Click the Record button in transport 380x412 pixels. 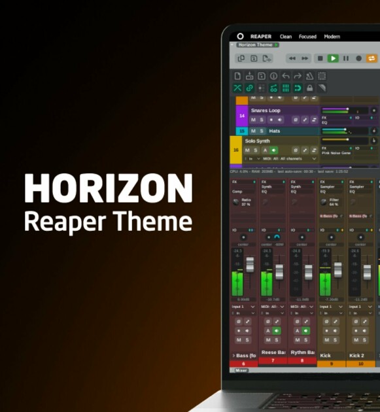358,58
